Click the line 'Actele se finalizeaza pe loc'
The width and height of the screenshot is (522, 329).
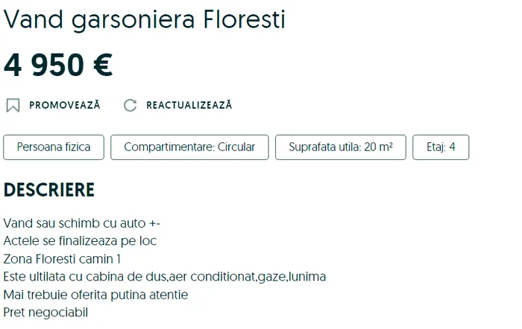[80, 241]
